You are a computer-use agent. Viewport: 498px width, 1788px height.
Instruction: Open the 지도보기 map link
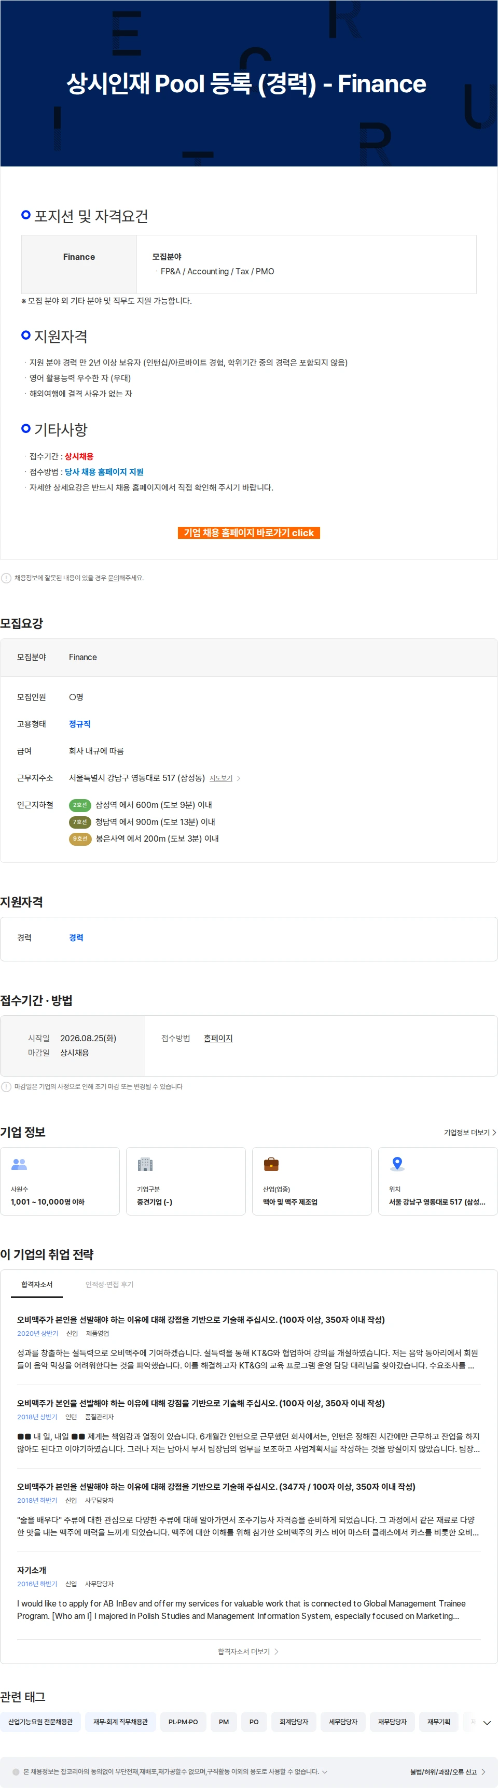pyautogui.click(x=221, y=778)
